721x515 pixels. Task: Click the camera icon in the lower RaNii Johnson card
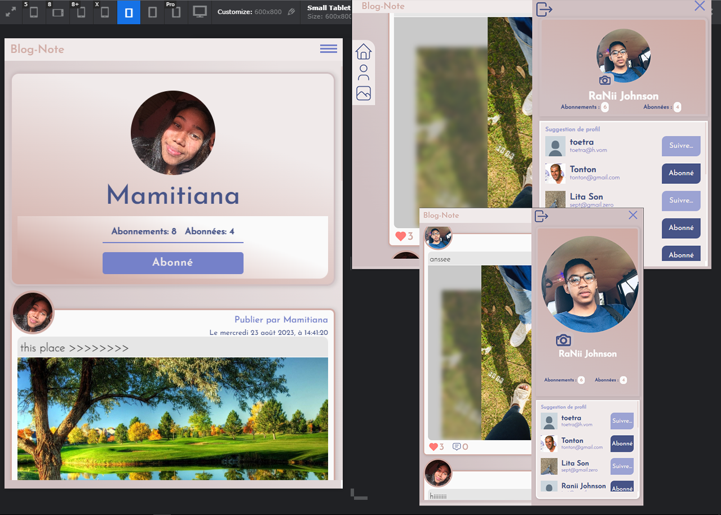coord(563,340)
